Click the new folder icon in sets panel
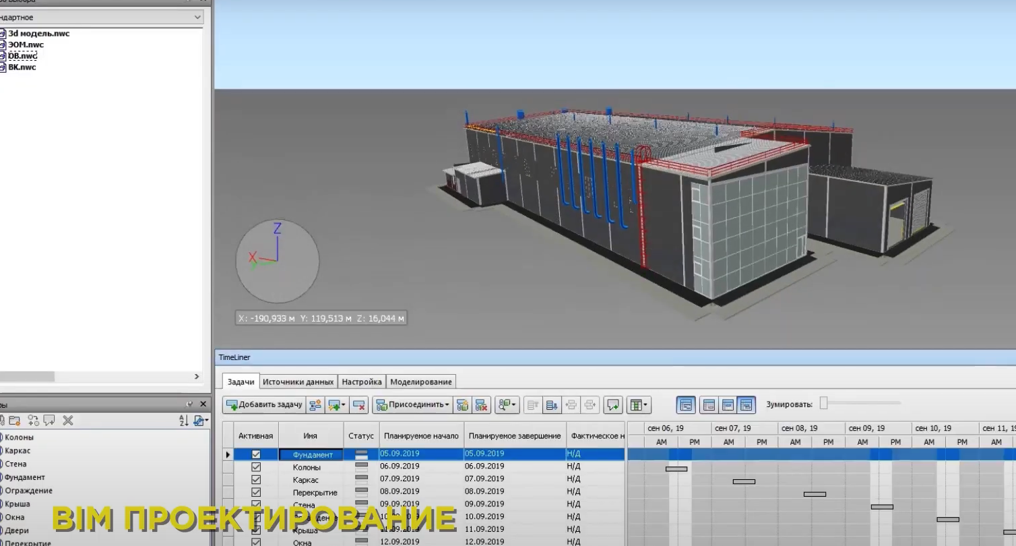1016x546 pixels. (15, 420)
